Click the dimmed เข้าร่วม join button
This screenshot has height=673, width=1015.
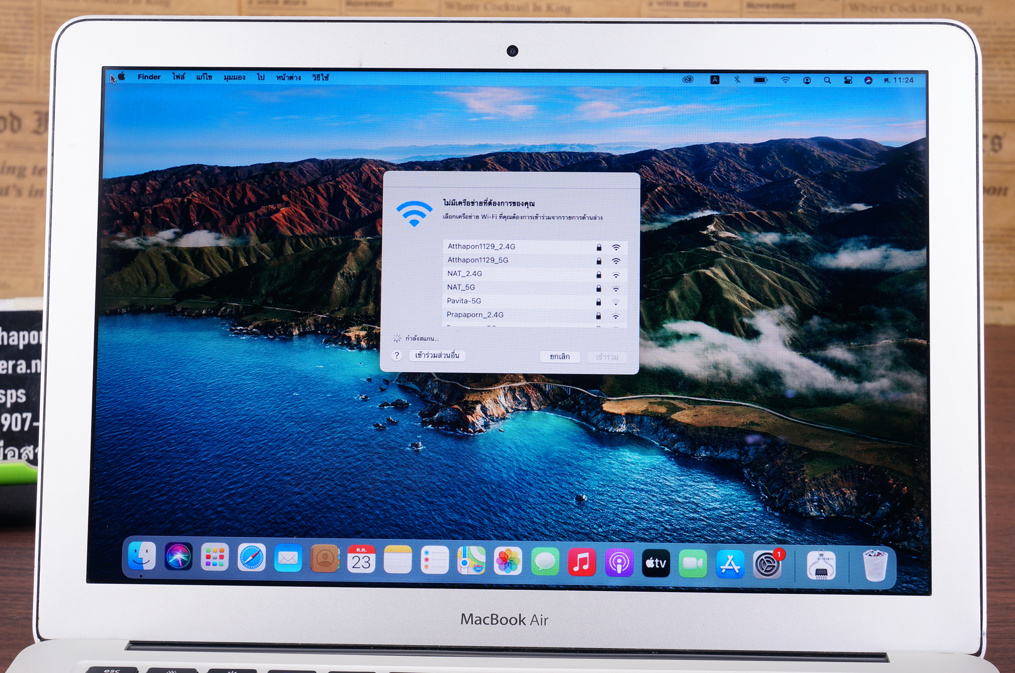pos(607,357)
